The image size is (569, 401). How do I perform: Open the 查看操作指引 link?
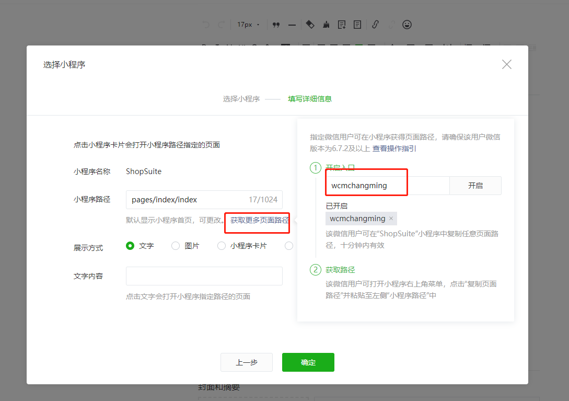coord(394,148)
